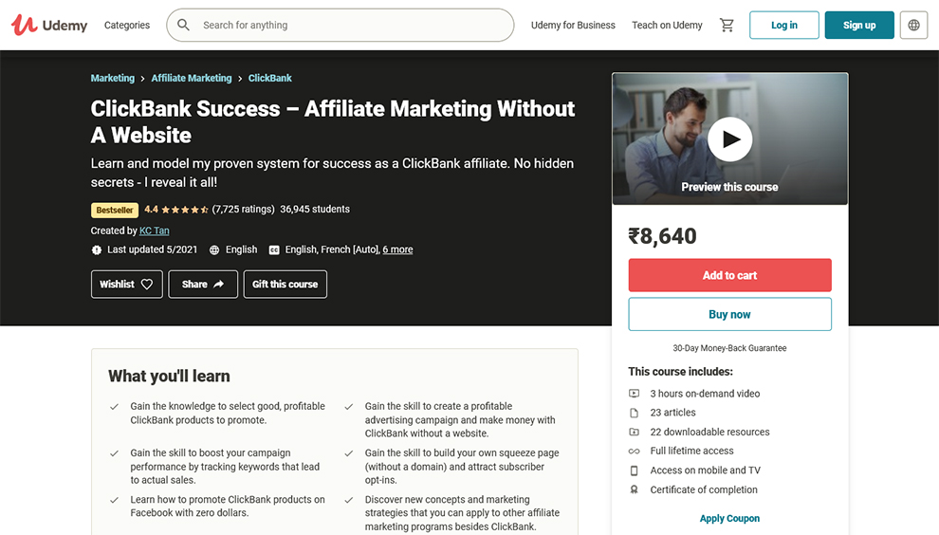This screenshot has height=535, width=939.
Task: Click the star rating icons
Action: (184, 210)
